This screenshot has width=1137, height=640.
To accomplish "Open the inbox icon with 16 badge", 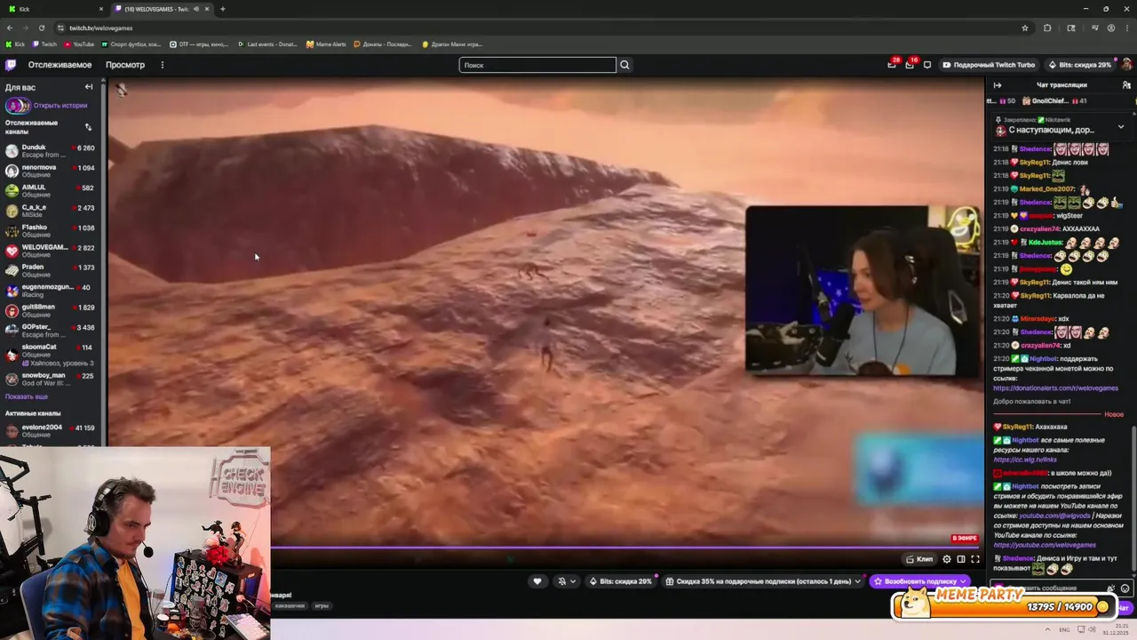I will click(x=910, y=65).
